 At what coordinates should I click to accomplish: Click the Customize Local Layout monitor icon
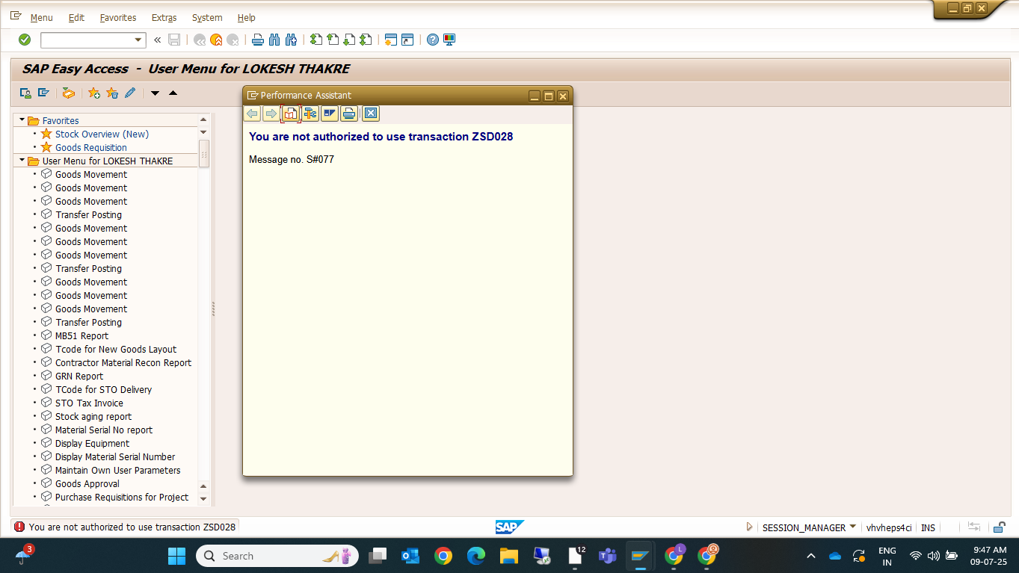tap(449, 40)
